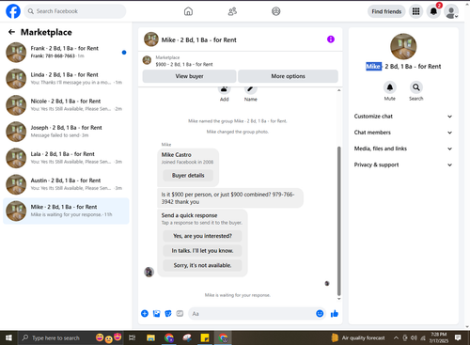The height and width of the screenshot is (345, 470).
Task: Search in conversation magnifier icon
Action: pos(416,87)
